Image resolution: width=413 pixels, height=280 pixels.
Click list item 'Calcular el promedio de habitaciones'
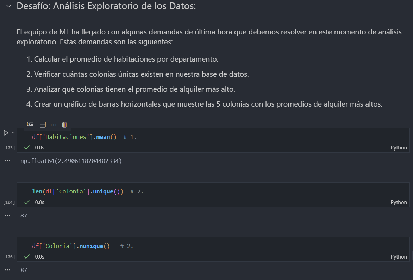(123, 59)
